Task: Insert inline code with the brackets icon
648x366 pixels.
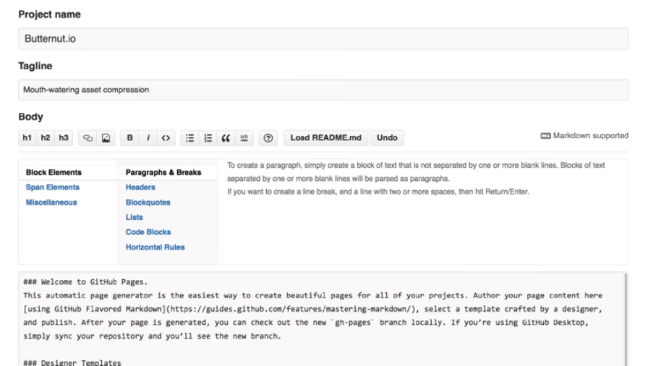Action: pos(166,138)
